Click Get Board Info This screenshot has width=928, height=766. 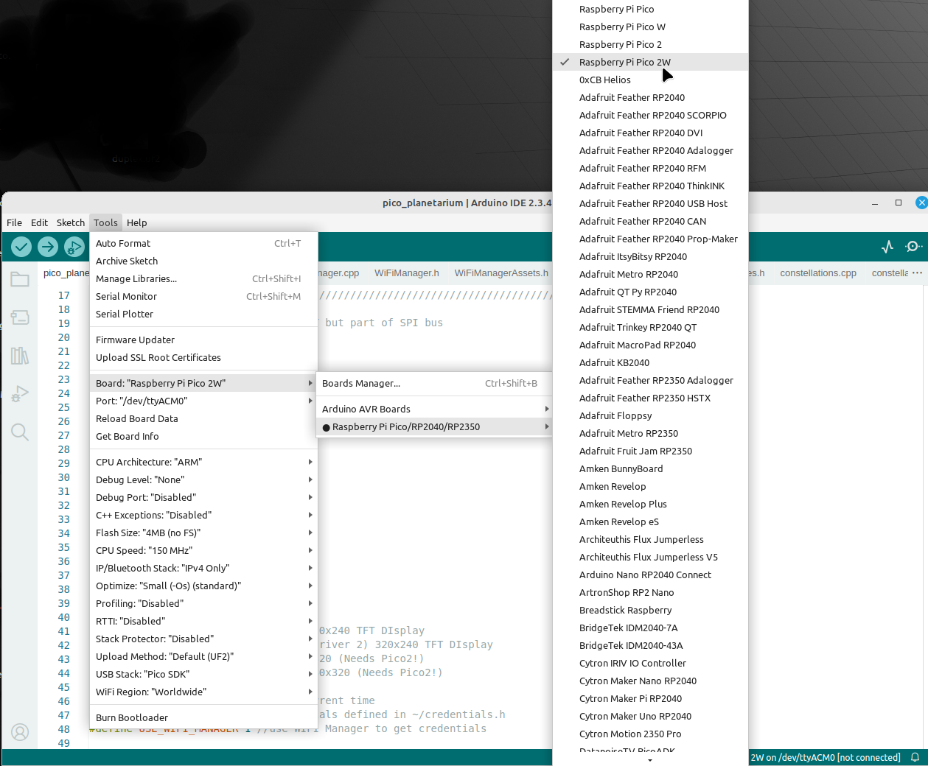pyautogui.click(x=203, y=436)
